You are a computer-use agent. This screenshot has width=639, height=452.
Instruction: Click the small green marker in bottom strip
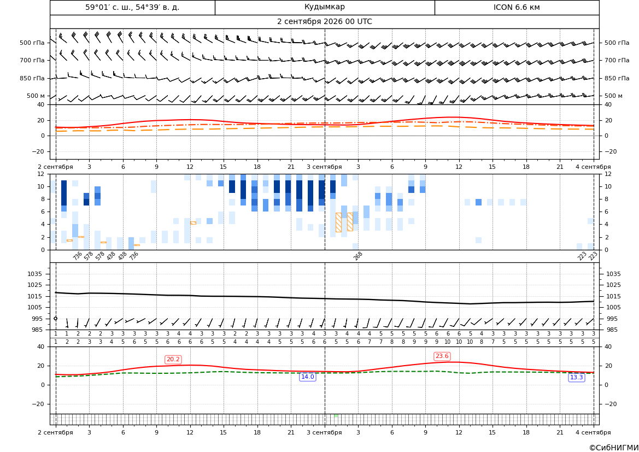336,416
